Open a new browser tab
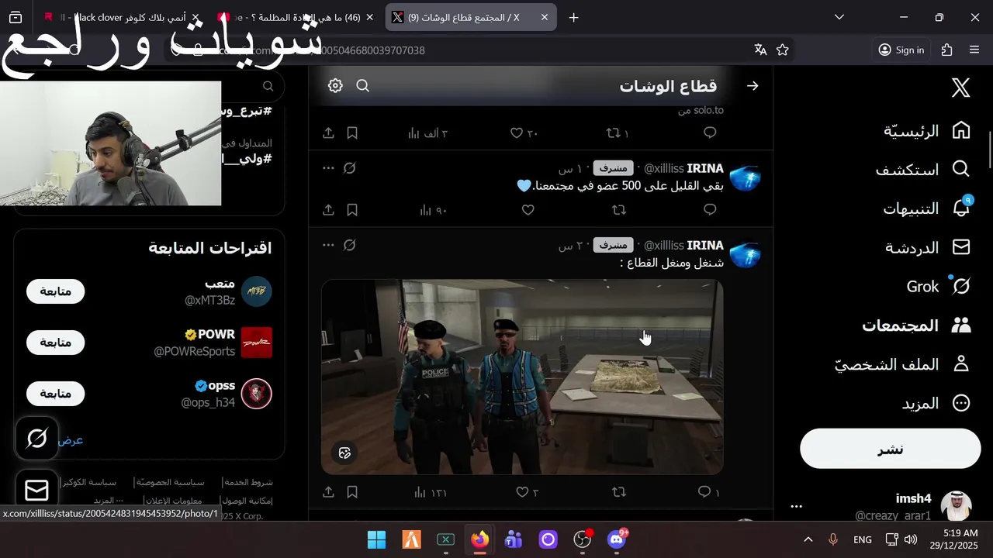The image size is (993, 558). pos(573,17)
